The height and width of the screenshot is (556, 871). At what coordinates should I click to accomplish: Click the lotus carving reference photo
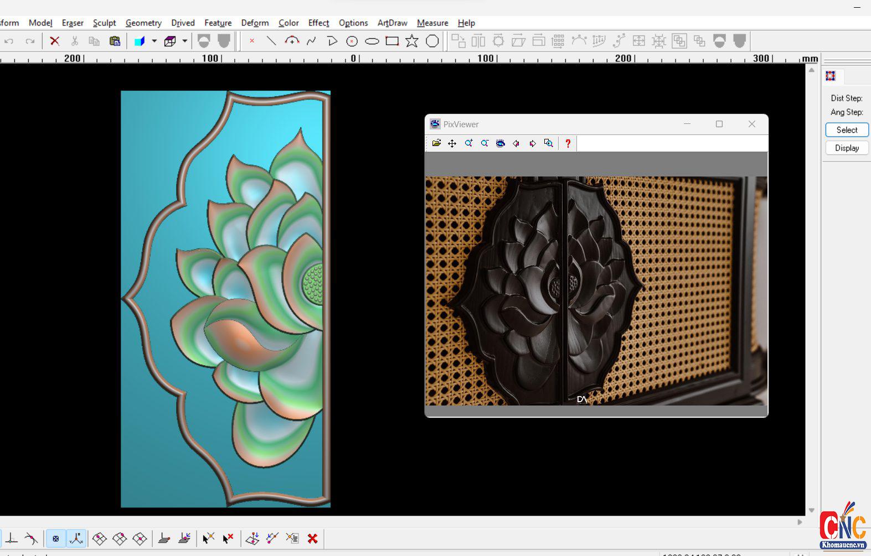pyautogui.click(x=596, y=290)
